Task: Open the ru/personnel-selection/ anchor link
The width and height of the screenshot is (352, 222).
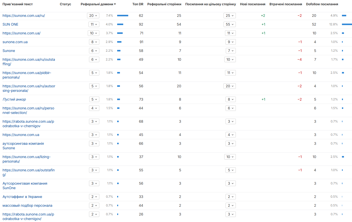Action: coord(28,110)
